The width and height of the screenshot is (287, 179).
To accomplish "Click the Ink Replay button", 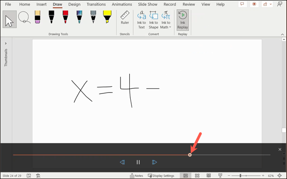I will pos(183,20).
